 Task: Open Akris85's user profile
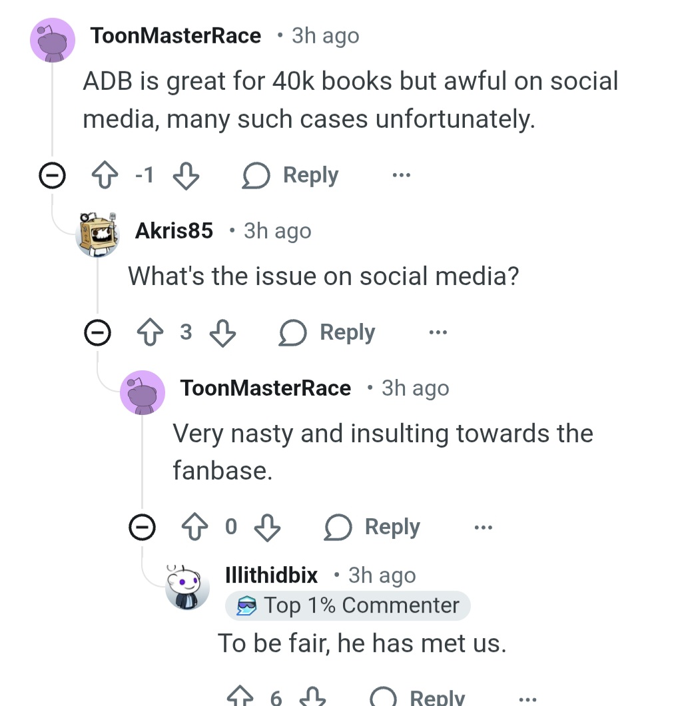point(174,231)
